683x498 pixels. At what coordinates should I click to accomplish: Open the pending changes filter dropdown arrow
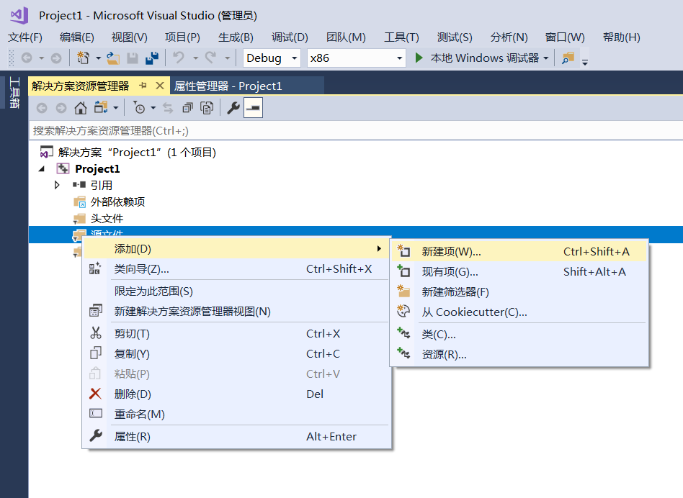153,108
